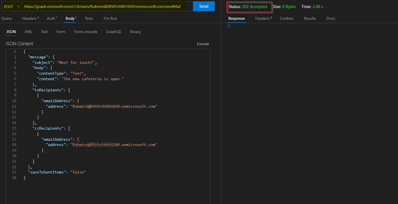Open the Results tab

click(x=310, y=18)
